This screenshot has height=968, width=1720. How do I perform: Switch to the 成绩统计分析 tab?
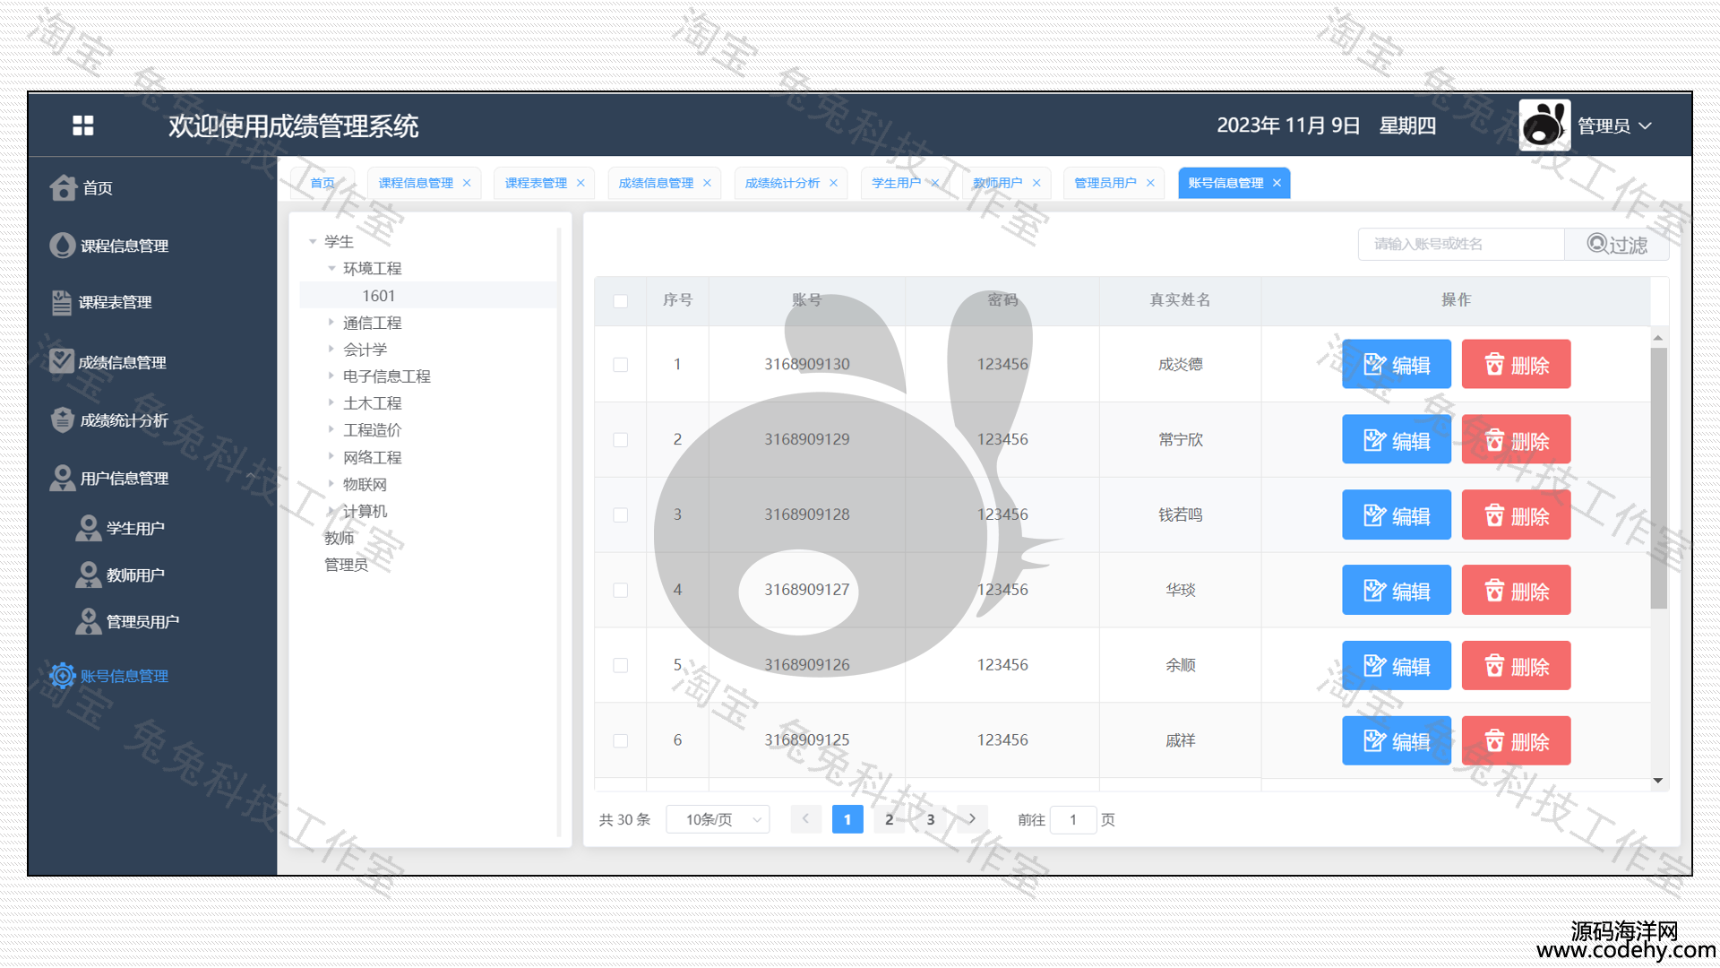(x=782, y=183)
